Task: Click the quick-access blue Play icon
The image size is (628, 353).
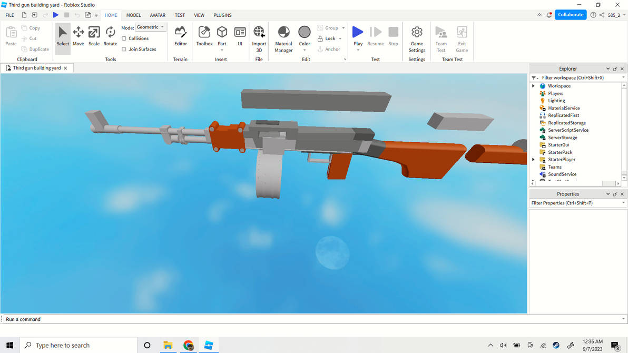Action: (56, 15)
